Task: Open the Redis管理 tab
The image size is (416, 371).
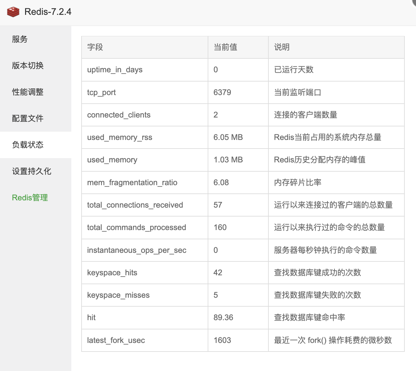Action: pyautogui.click(x=36, y=198)
